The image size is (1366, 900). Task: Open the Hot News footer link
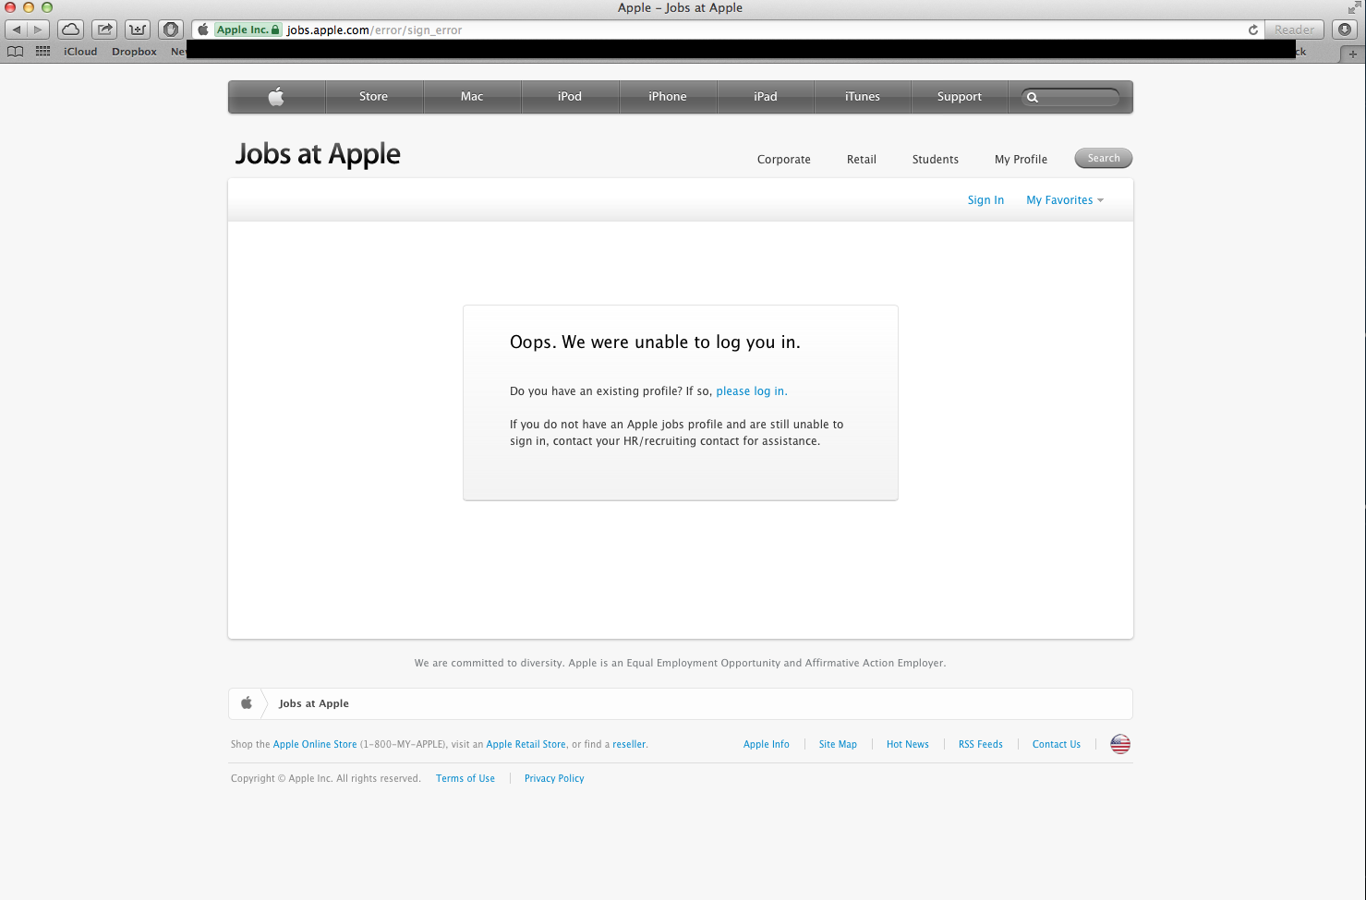[x=908, y=744]
